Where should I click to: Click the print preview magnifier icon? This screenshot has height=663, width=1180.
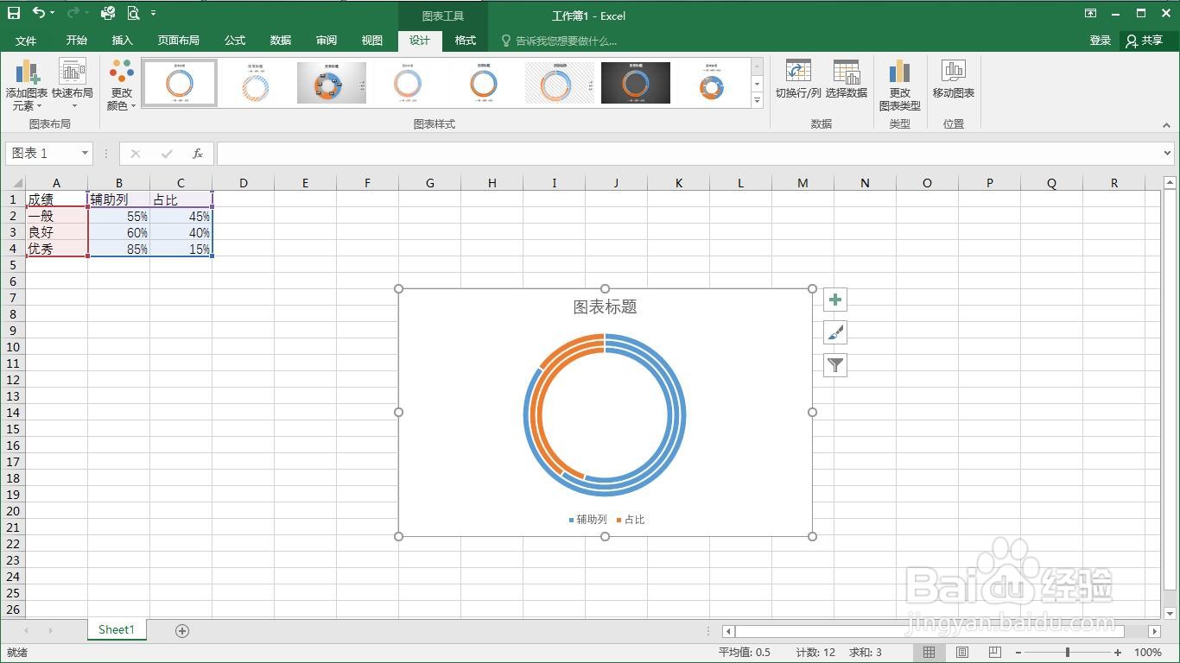click(x=133, y=13)
